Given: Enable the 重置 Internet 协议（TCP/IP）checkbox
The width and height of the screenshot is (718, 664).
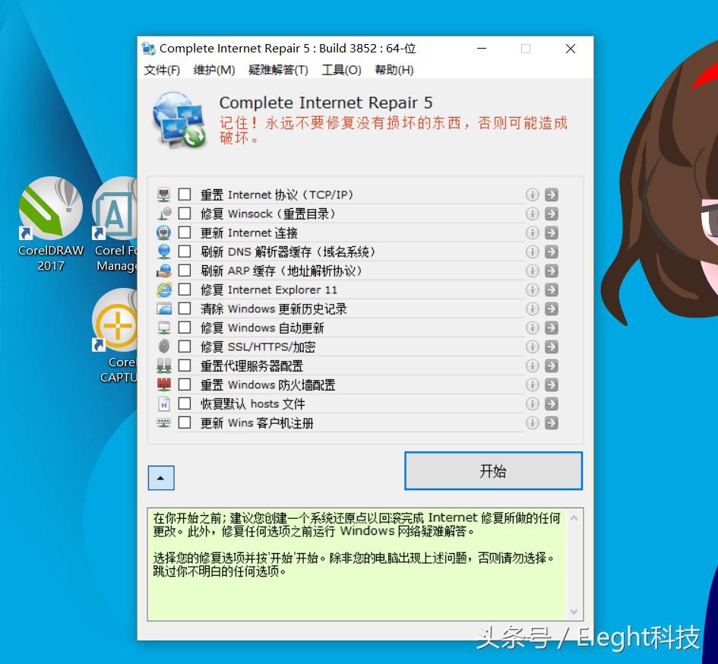Looking at the screenshot, I should (x=185, y=194).
